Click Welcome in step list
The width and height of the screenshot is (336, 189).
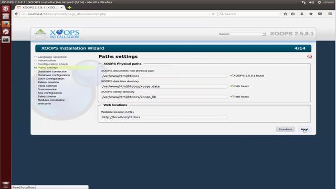click(44, 104)
